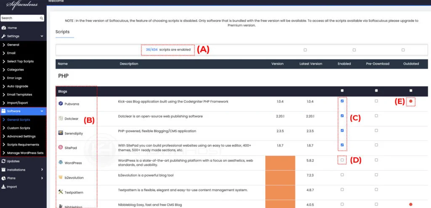Open Select Top Scripts page
Screen dimensions: 431x208
[x=20, y=61]
